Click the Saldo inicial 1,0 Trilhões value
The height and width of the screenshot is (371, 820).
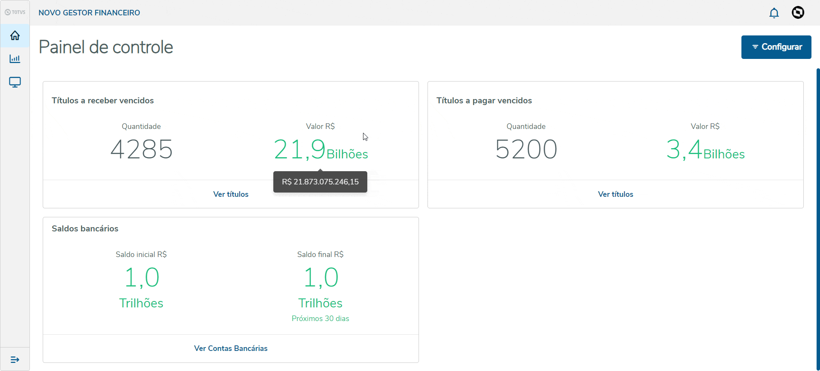tap(141, 286)
